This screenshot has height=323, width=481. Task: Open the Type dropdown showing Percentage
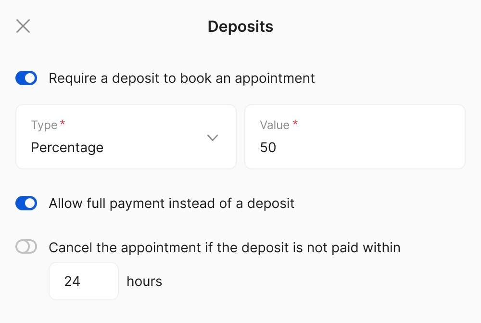tap(125, 138)
